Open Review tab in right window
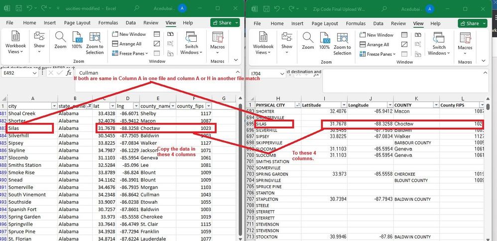This screenshot has height=241, width=497. pyautogui.click(x=398, y=23)
